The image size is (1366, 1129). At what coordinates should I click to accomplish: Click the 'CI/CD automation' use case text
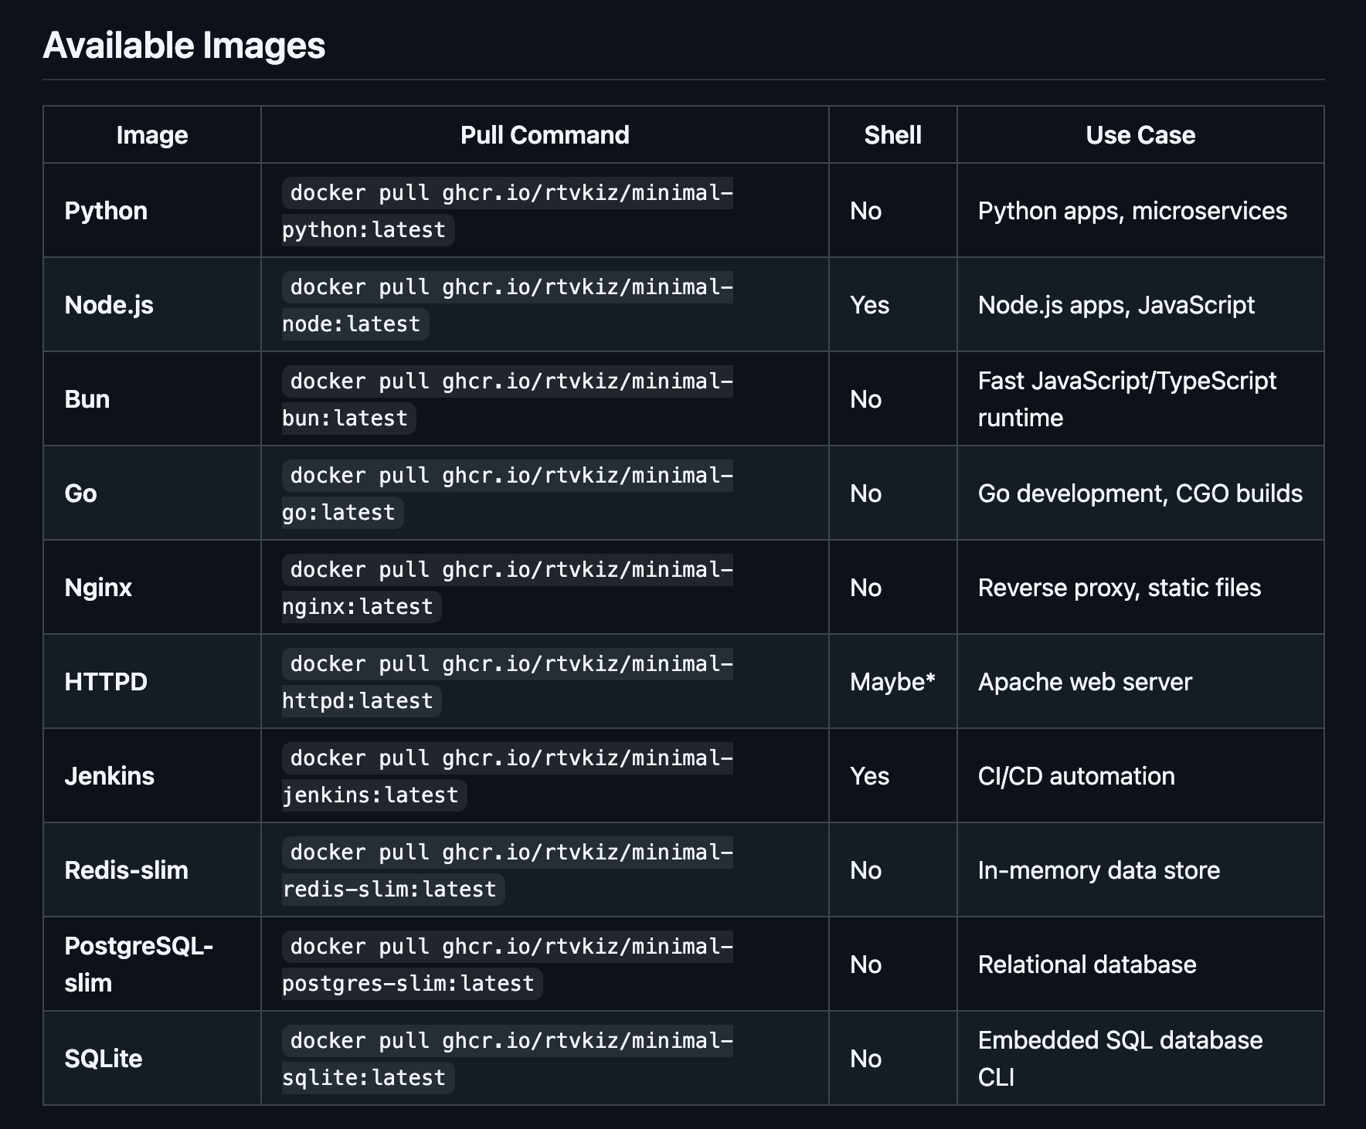click(1076, 776)
